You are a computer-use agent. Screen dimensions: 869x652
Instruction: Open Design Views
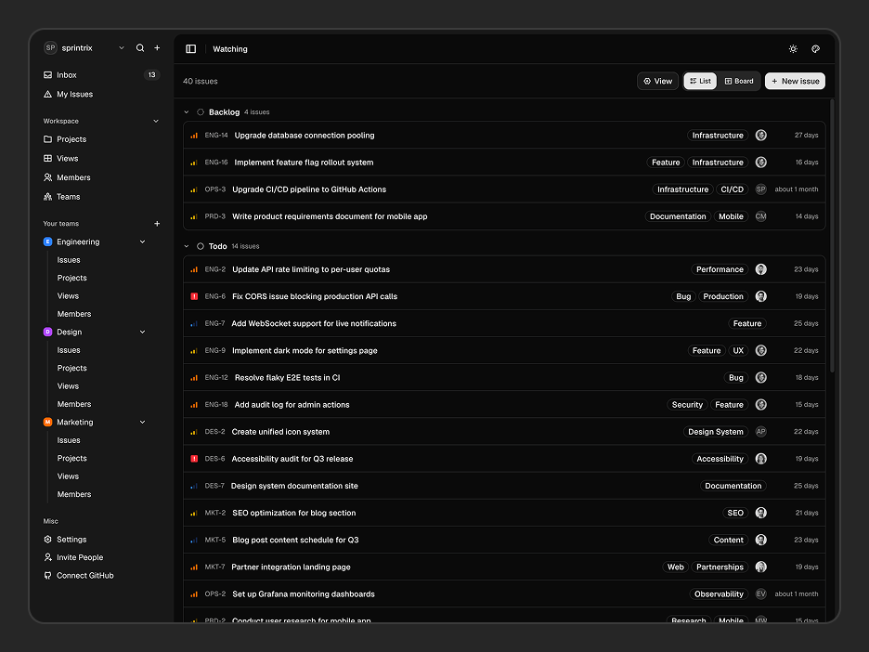(68, 386)
